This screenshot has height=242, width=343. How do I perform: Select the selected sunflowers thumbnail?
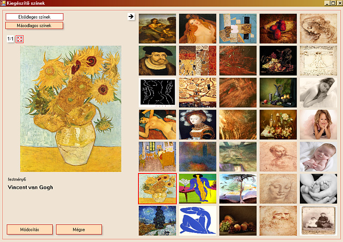(x=157, y=189)
